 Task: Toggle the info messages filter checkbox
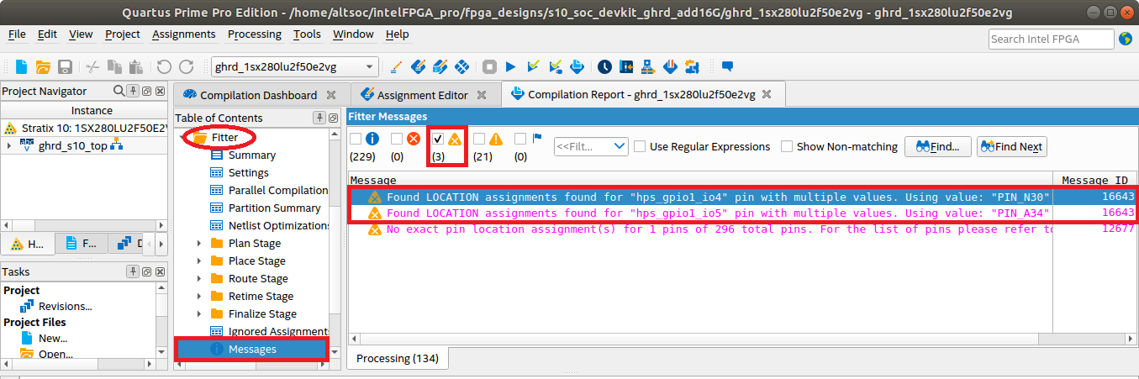click(356, 139)
